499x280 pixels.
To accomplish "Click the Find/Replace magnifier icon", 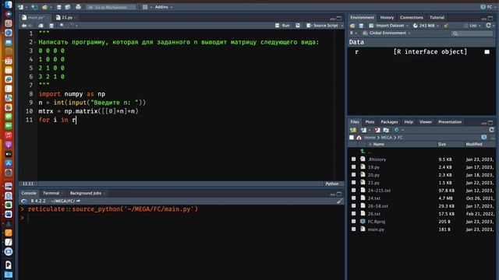I will [62, 26].
